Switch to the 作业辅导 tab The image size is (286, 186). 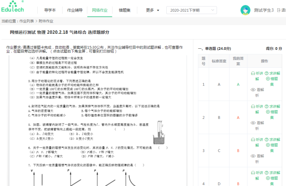[75, 10]
